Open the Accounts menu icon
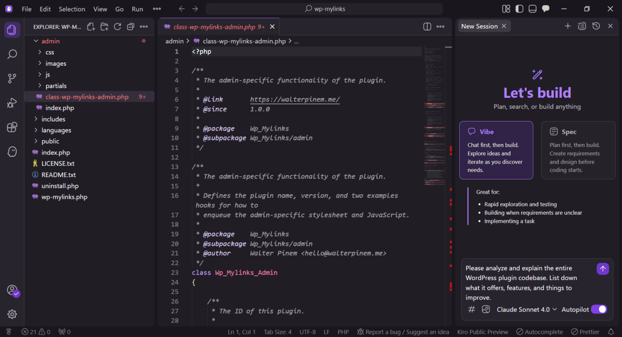The image size is (622, 337). click(x=12, y=290)
